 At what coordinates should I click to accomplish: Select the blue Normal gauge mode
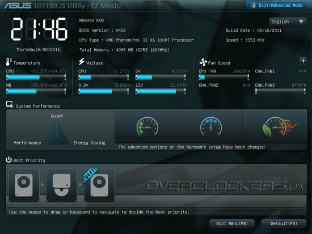click(211, 125)
